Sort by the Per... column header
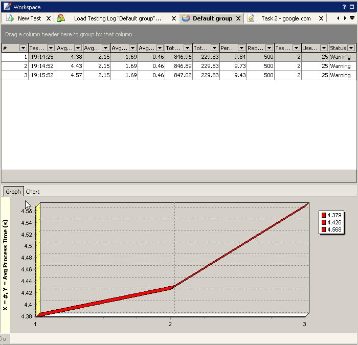The width and height of the screenshot is (358, 345). click(228, 48)
